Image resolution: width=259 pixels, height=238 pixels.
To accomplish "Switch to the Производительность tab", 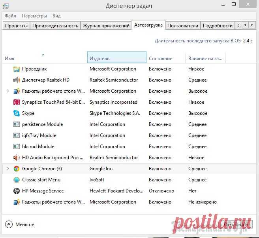I will click(x=55, y=26).
